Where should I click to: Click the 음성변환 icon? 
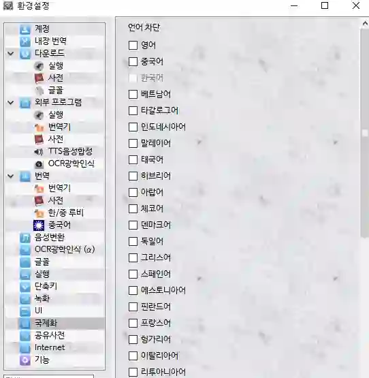tap(25, 238)
